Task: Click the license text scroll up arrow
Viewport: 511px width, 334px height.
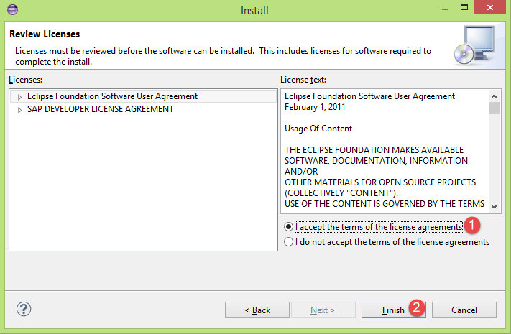Action: click(494, 96)
